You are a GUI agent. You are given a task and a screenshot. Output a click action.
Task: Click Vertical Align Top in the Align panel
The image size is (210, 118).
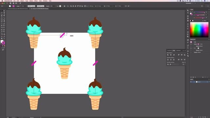click(x=178, y=55)
